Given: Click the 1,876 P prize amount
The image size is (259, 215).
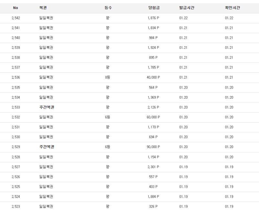Looking at the screenshot, I should pos(153,18).
